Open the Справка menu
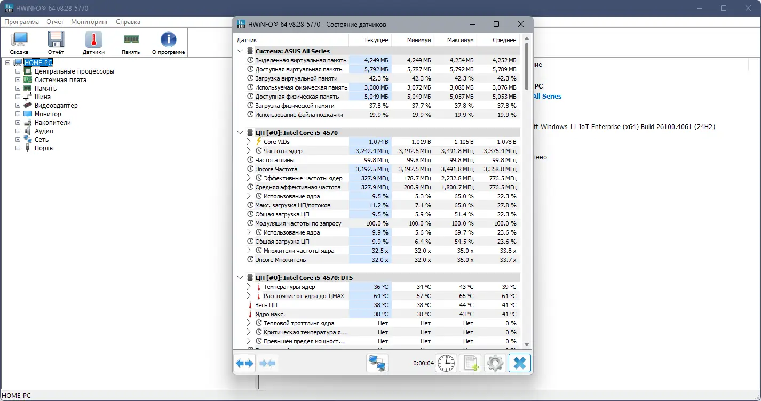The height and width of the screenshot is (401, 761). tap(128, 22)
